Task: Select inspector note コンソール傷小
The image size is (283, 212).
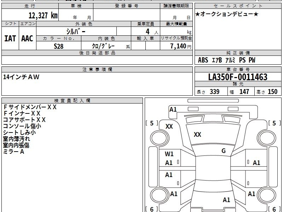Action: (22, 126)
